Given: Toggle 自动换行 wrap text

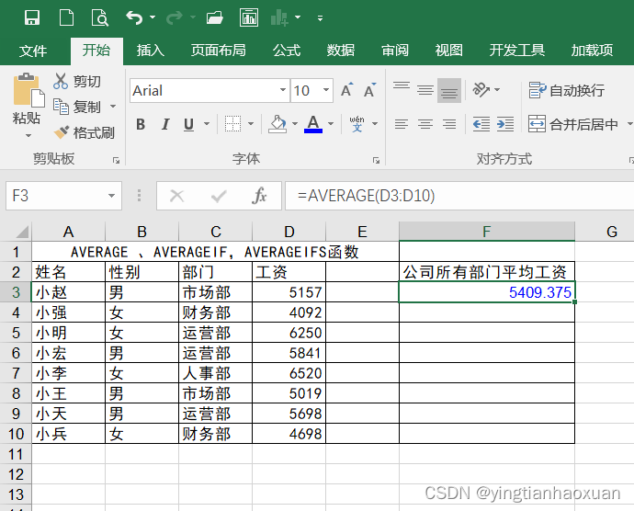Looking at the screenshot, I should coord(567,90).
